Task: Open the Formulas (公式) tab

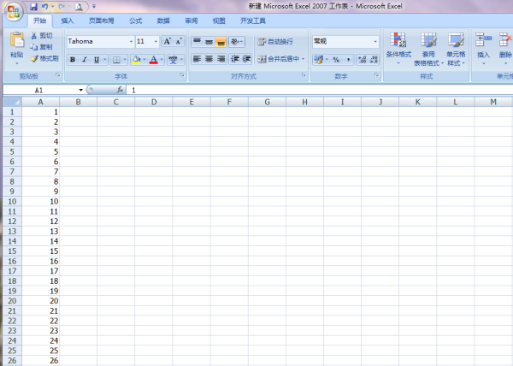Action: [135, 20]
